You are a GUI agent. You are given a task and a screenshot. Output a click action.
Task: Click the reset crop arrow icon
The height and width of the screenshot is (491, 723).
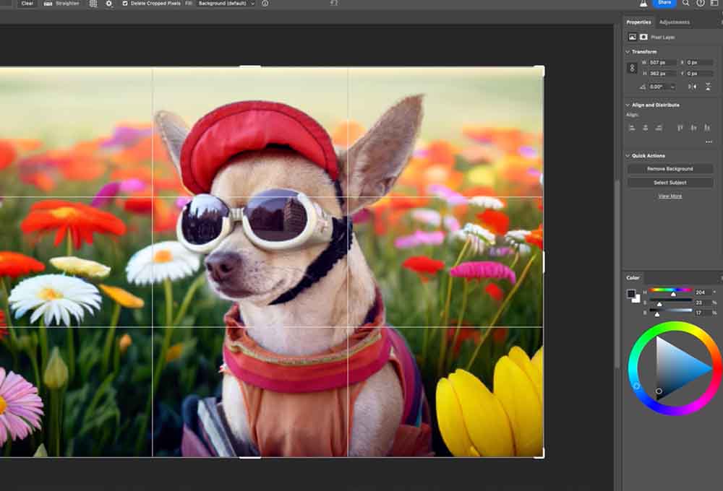click(333, 4)
